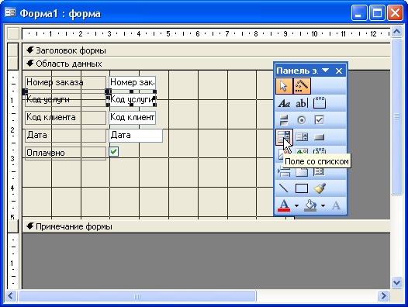Viewport: 408px width, 307px height.
Task: Select the Bound Object Frame tool
Action: pyautogui.click(x=320, y=151)
